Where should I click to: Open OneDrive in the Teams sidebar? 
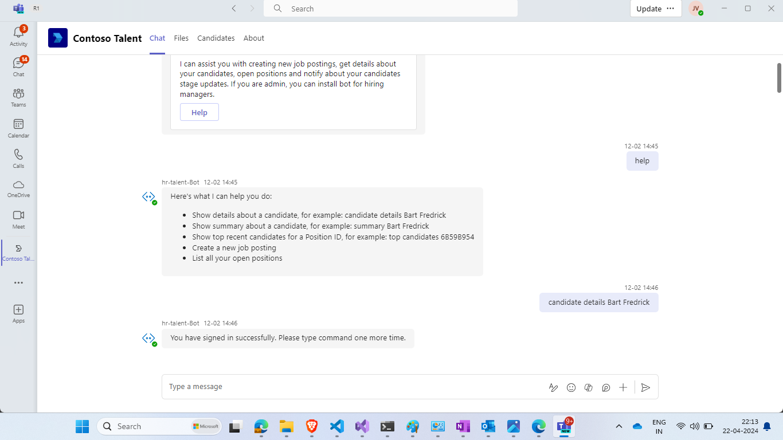pos(18,188)
